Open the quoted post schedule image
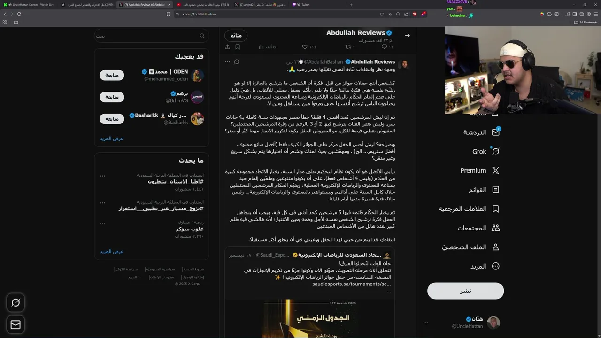 pyautogui.click(x=309, y=319)
